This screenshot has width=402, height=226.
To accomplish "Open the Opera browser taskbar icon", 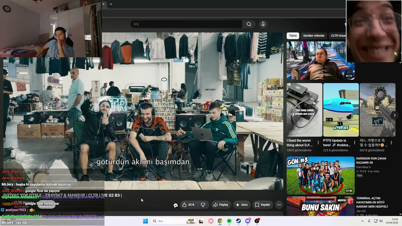I will (x=211, y=221).
